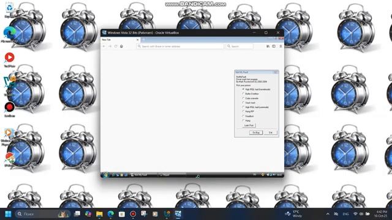Open the Bandicam red record desktop shortcut
392x220 pixels.
click(10, 109)
